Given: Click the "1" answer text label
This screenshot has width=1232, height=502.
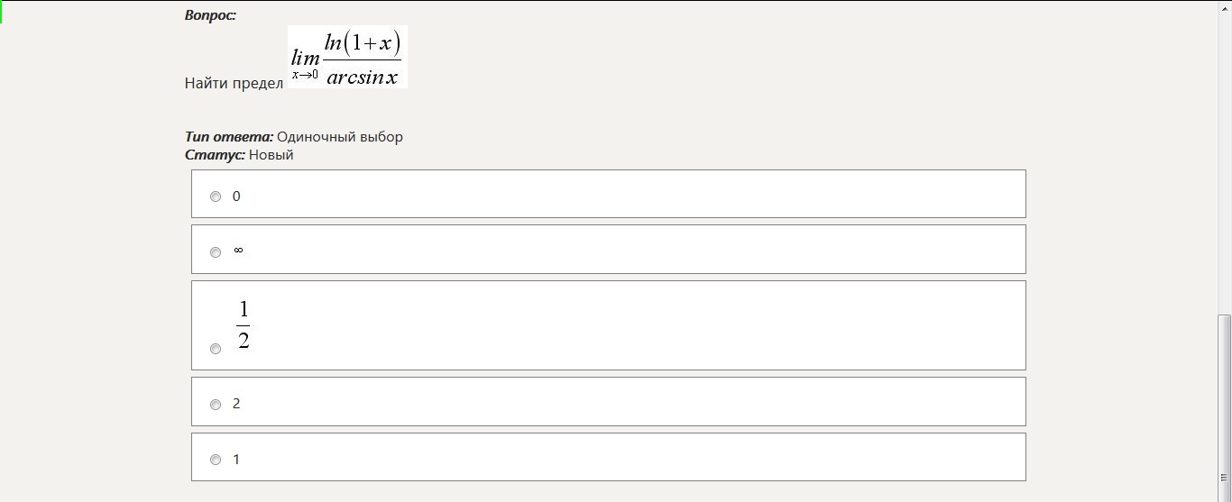Looking at the screenshot, I should (236, 460).
